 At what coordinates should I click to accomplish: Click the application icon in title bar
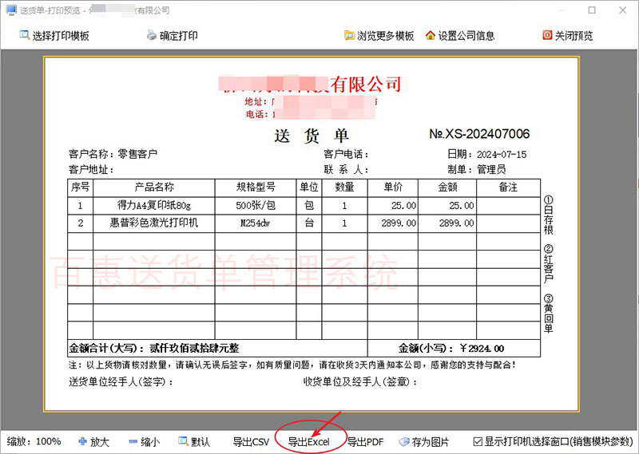[x=11, y=10]
